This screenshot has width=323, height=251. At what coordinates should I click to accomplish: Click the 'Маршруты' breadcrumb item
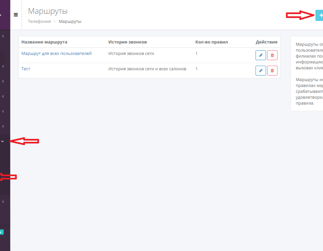[70, 22]
